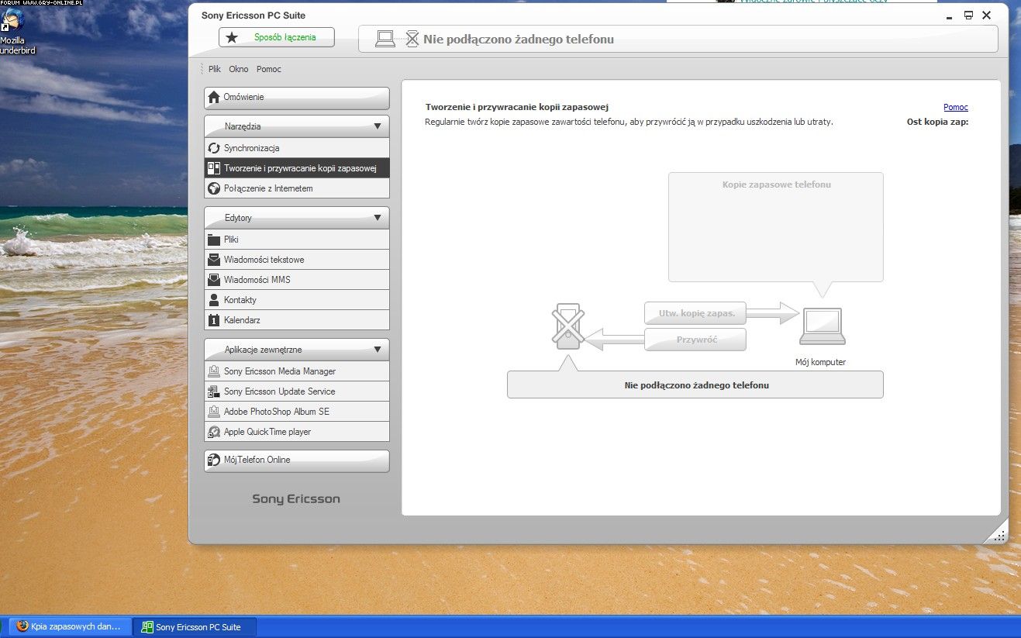Click the disconnected phone icon in the top status bar

pyautogui.click(x=412, y=39)
